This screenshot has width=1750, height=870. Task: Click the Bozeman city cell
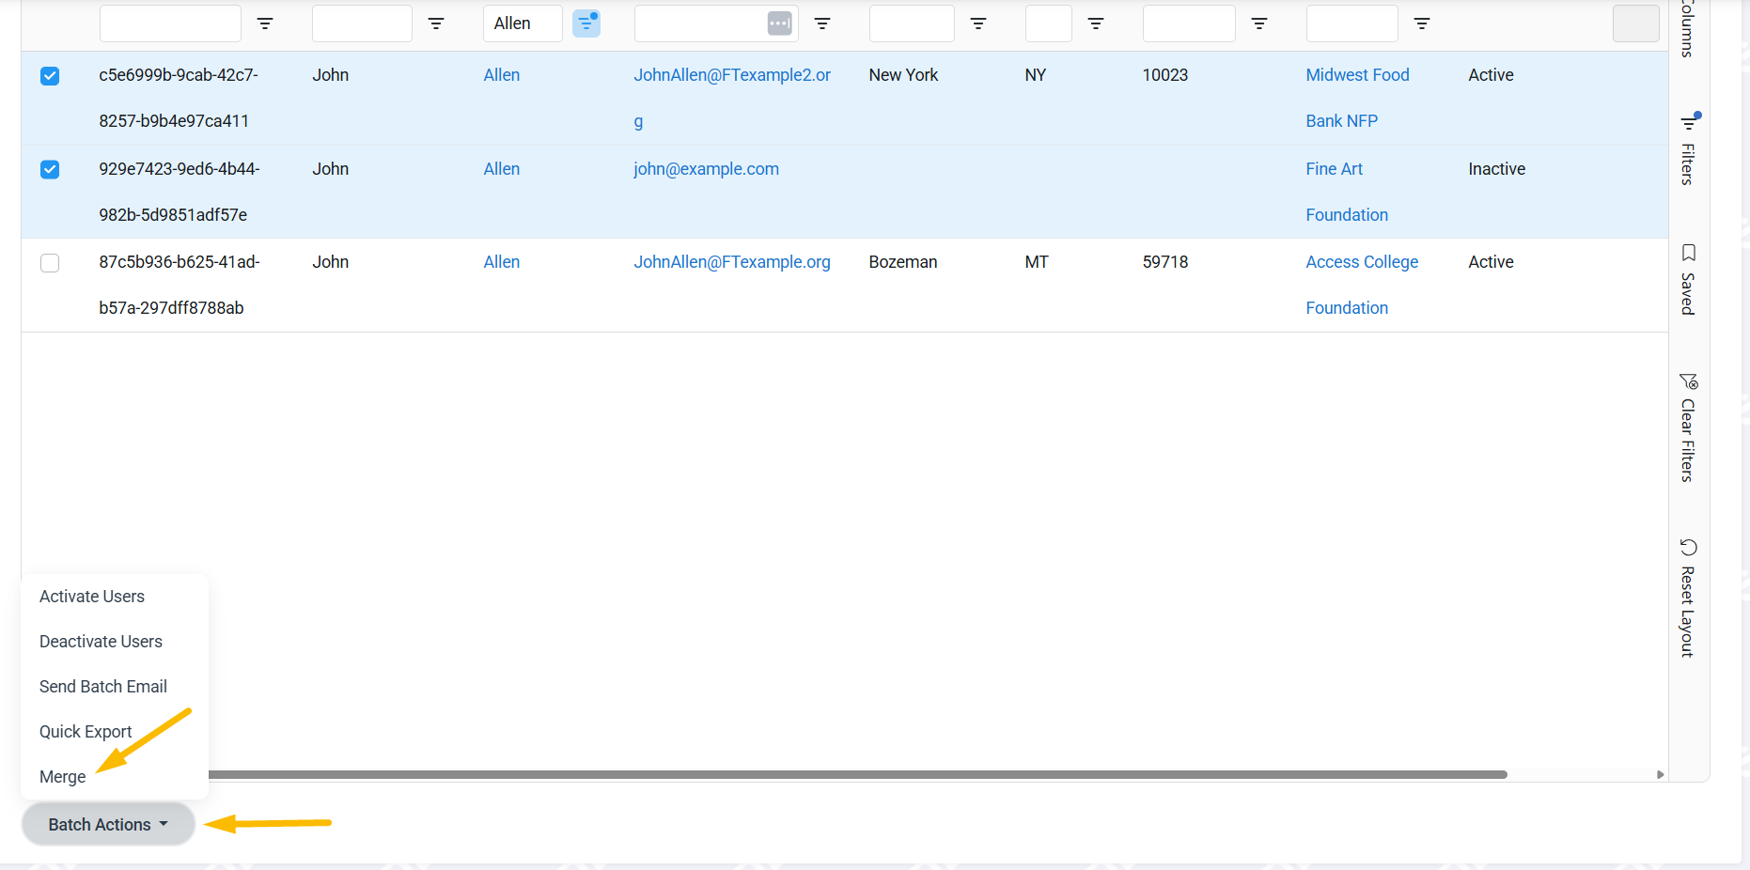(x=903, y=262)
